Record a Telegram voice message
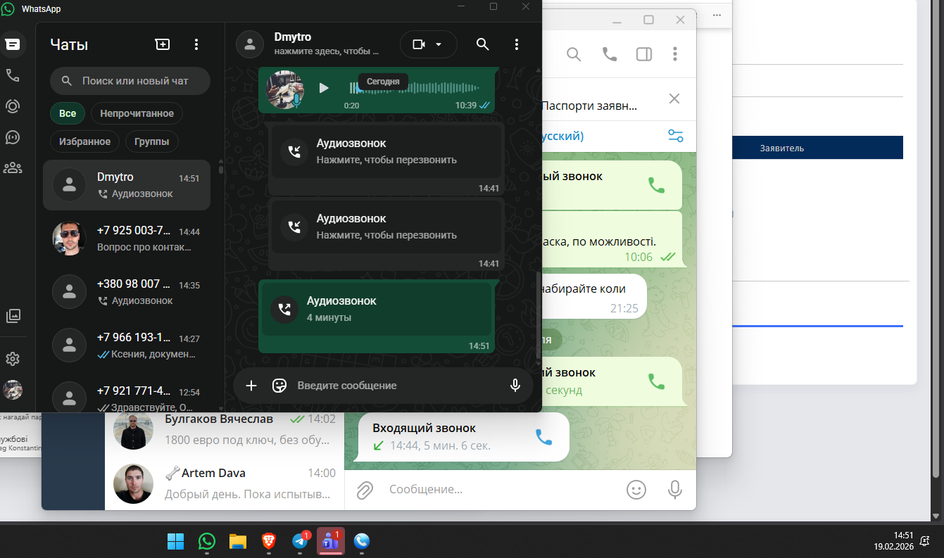The image size is (944, 558). coord(675,490)
